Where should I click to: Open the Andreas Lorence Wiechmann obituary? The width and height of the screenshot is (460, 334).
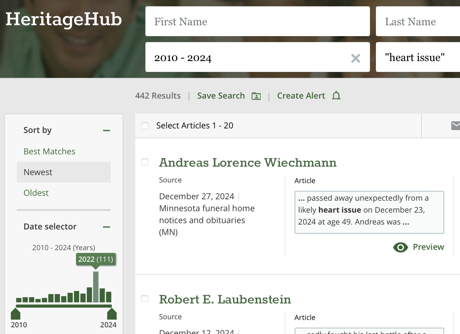(248, 163)
